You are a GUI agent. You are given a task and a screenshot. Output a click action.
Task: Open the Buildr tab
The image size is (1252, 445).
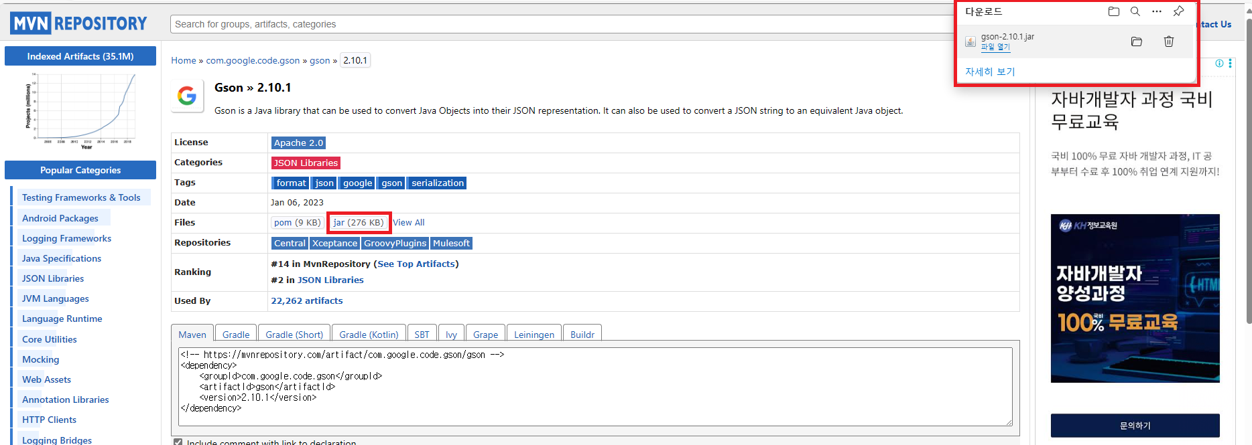[x=582, y=335]
